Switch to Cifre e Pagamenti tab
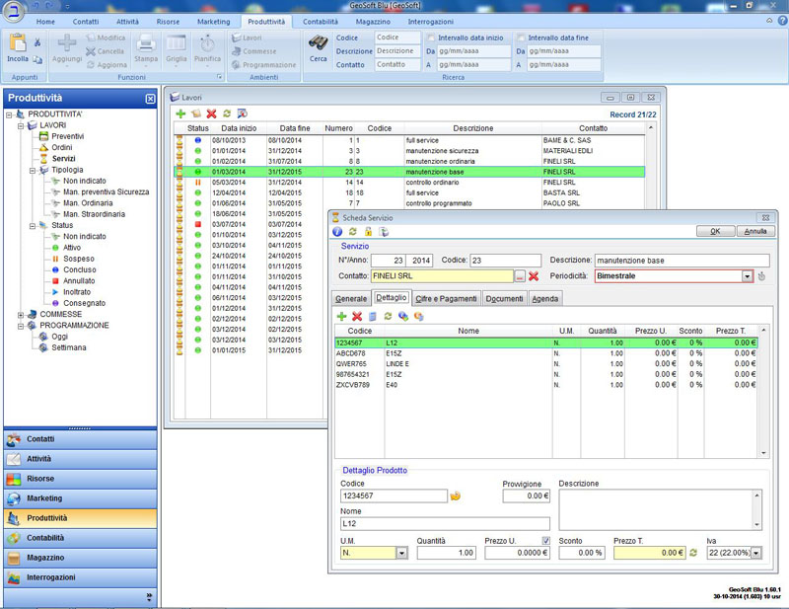789x609 pixels. point(447,298)
